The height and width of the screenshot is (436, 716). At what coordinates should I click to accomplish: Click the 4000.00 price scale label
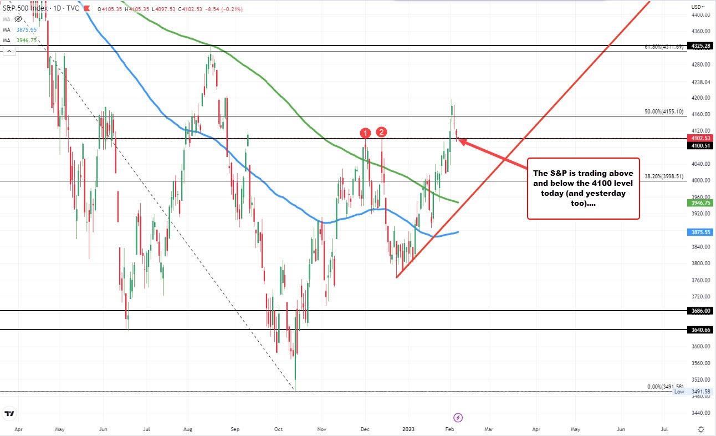[x=700, y=181]
